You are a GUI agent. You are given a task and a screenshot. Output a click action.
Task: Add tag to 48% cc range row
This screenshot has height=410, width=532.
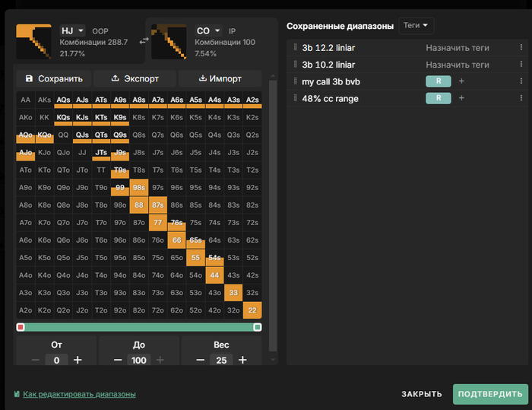461,98
